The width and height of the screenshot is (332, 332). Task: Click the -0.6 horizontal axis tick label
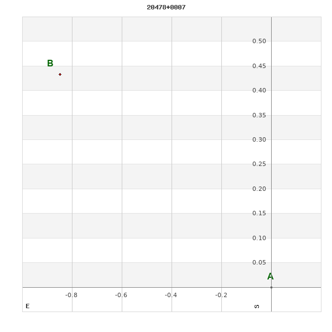coord(121,295)
